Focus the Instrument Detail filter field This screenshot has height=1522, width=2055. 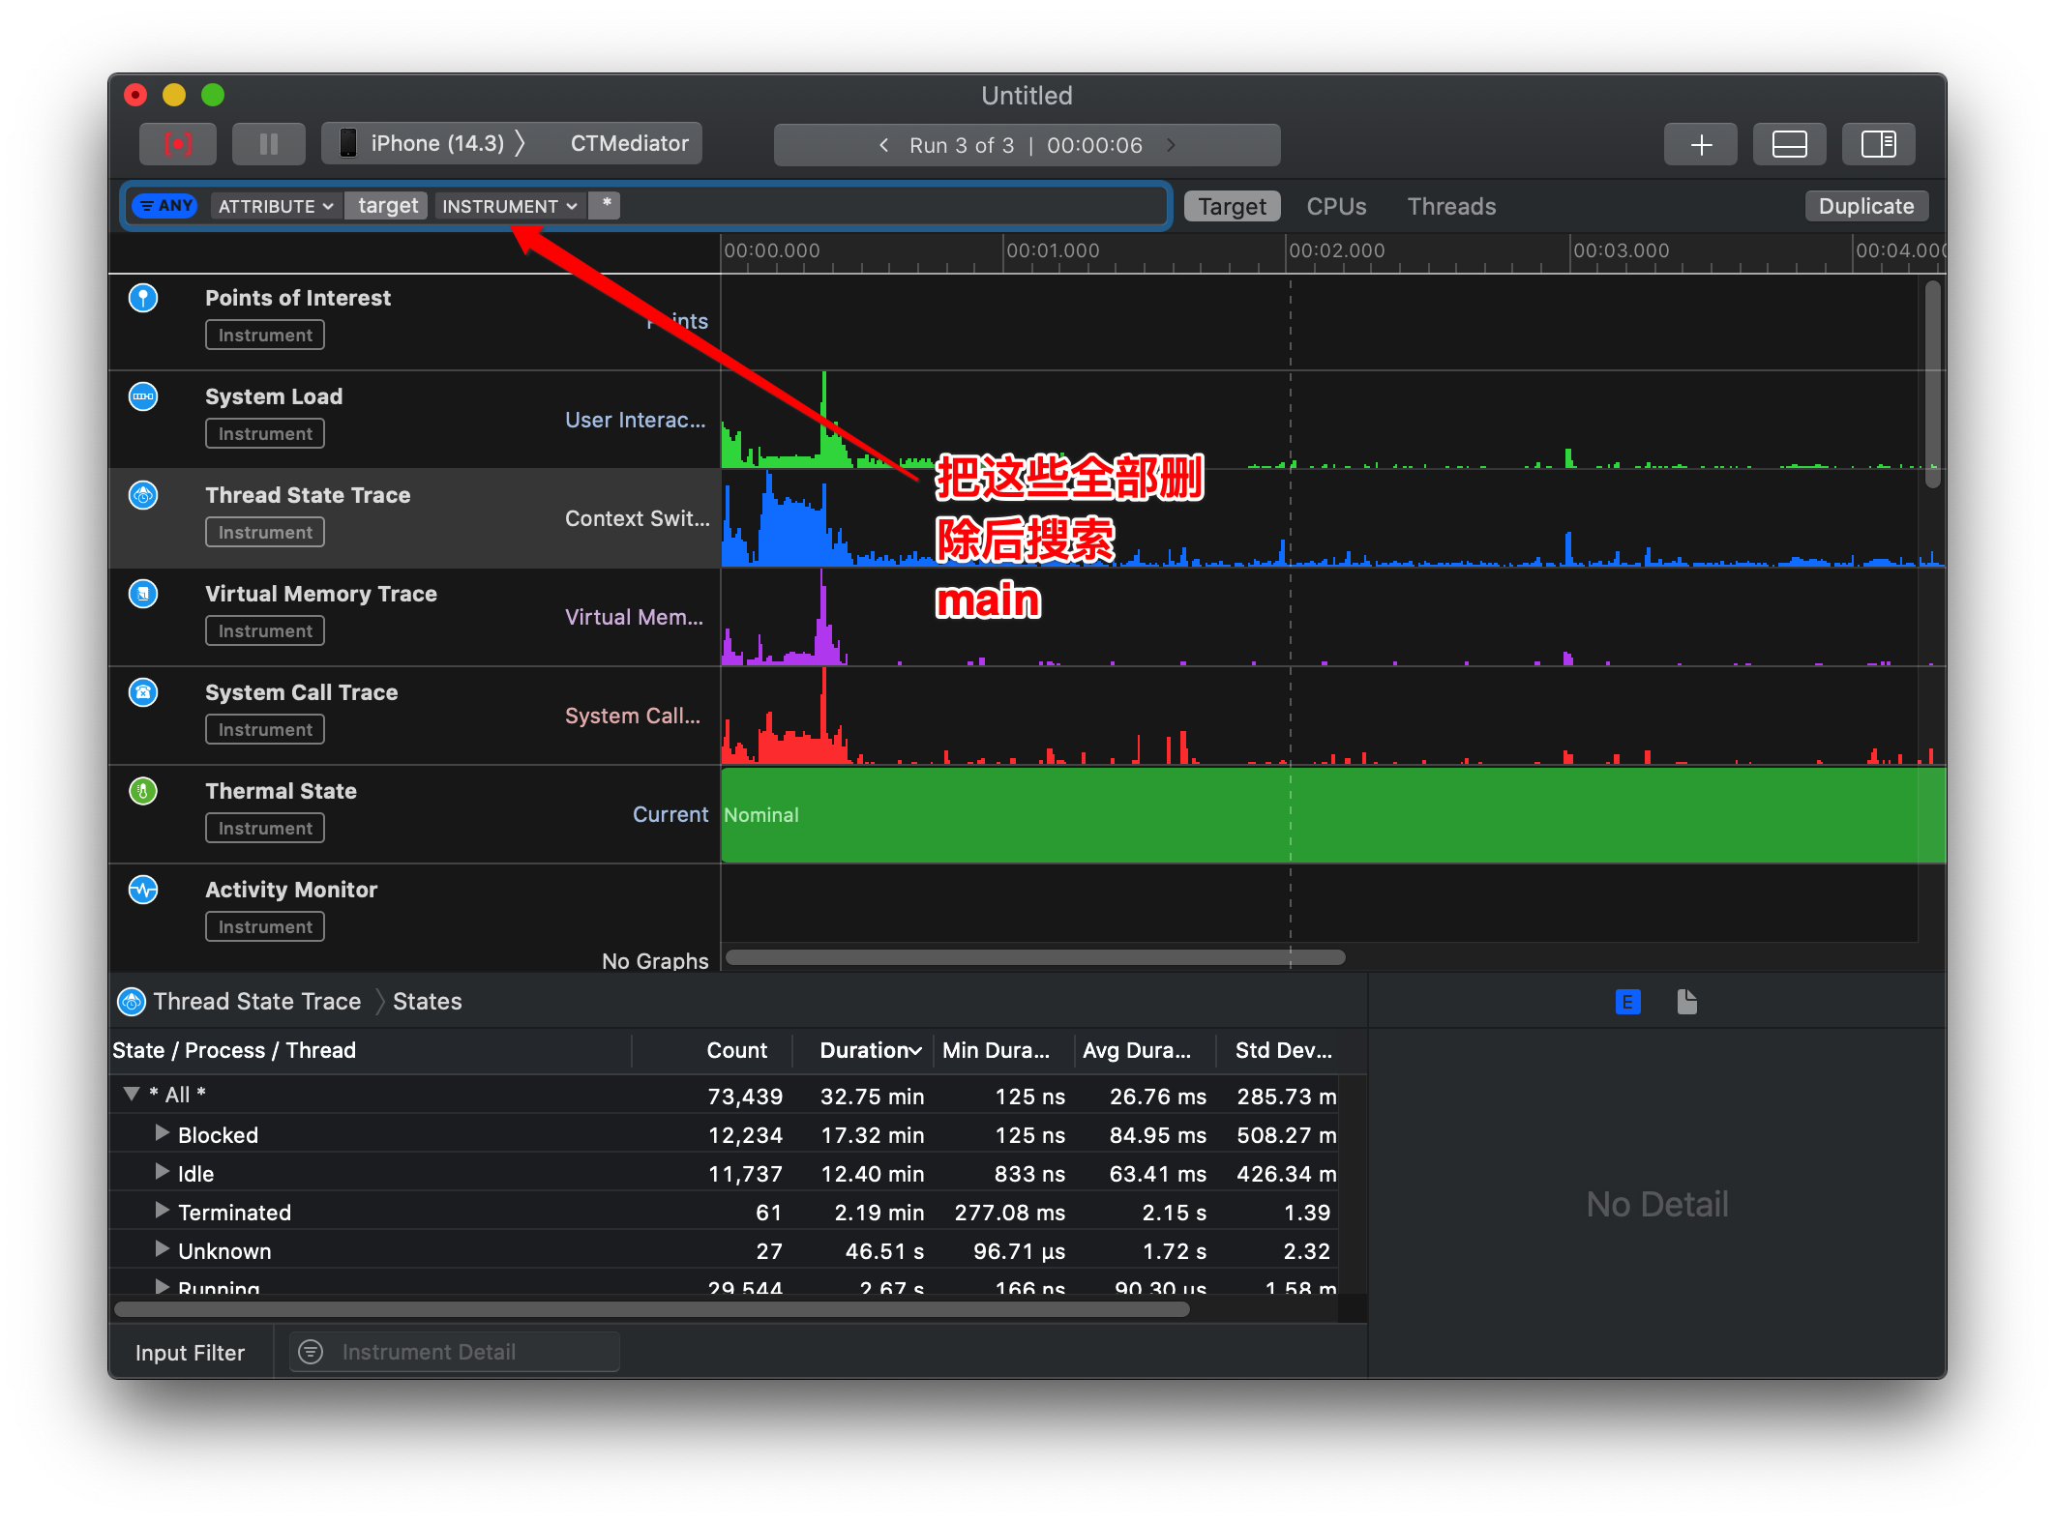click(x=455, y=1352)
